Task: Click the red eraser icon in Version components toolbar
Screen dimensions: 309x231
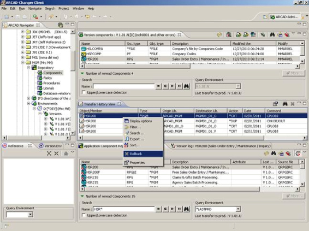Action: coord(287,35)
